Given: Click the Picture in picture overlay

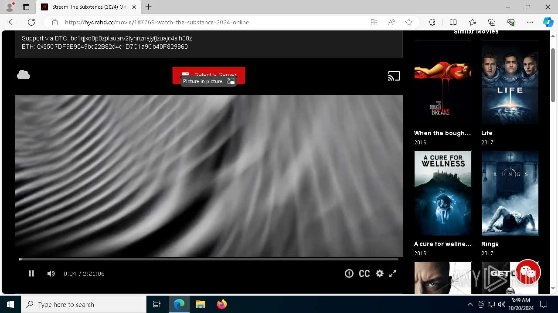Looking at the screenshot, I should point(208,81).
